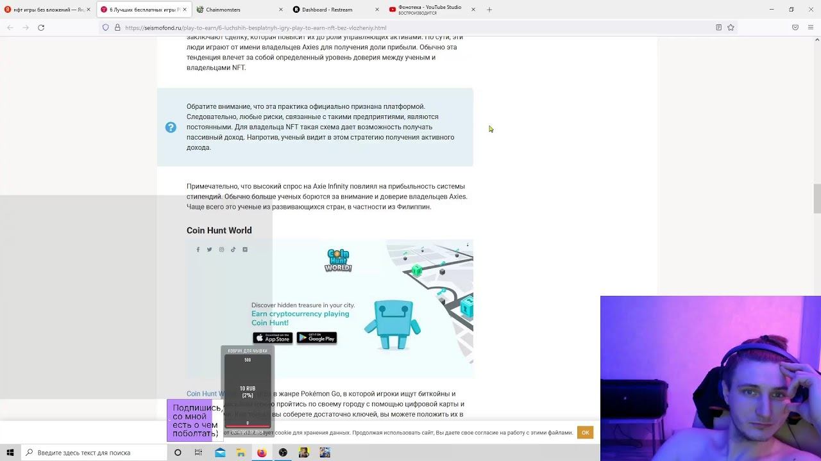Click the site padlock icon
Screen dimensions: 821x461
pos(117,28)
